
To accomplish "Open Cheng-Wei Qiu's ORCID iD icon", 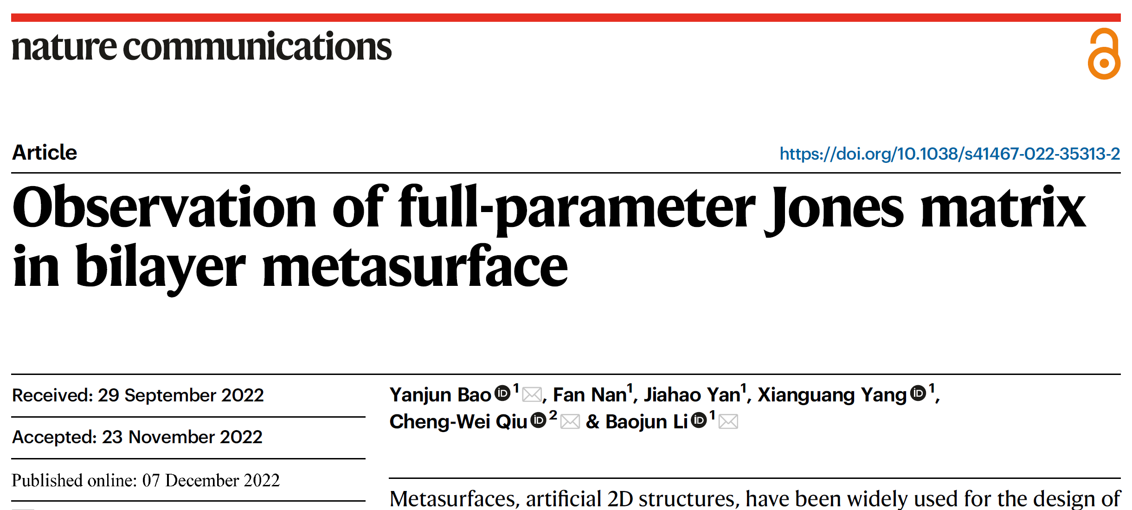I will [x=538, y=420].
